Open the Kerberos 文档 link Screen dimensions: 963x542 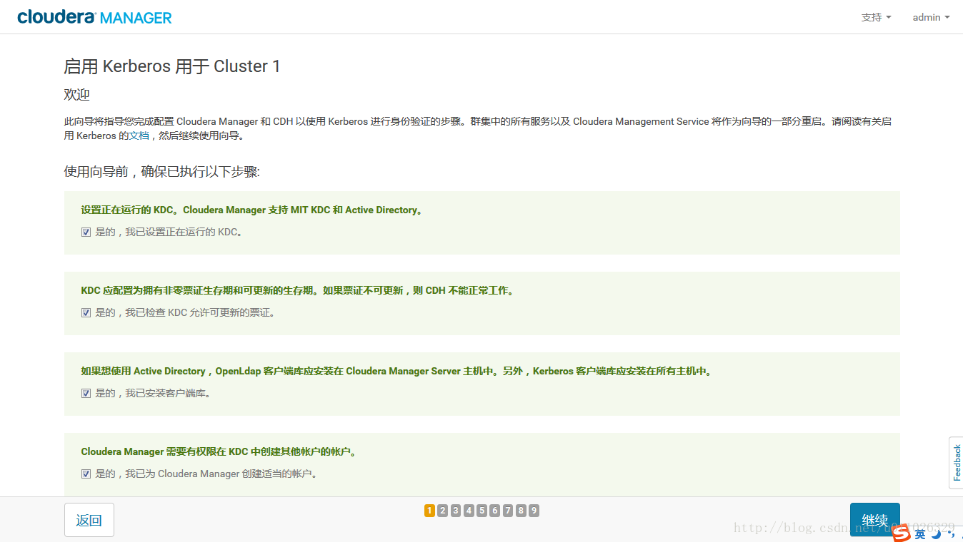coord(139,135)
